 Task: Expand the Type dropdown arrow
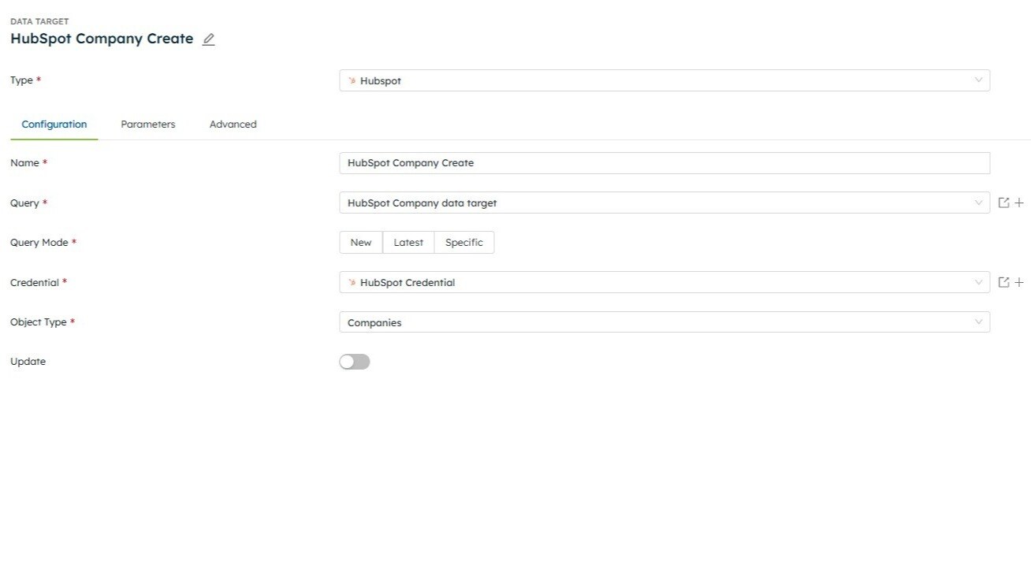[x=978, y=80]
